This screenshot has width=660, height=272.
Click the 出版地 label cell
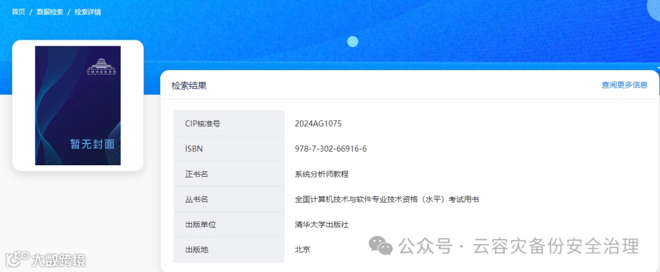pos(229,249)
